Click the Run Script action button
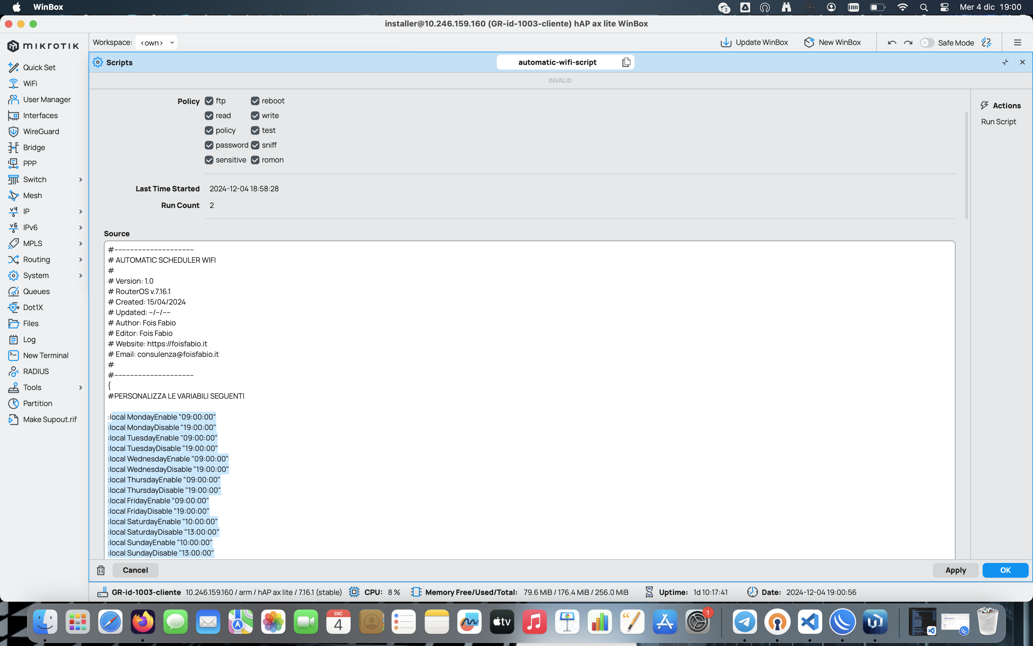This screenshot has height=646, width=1033. [999, 121]
